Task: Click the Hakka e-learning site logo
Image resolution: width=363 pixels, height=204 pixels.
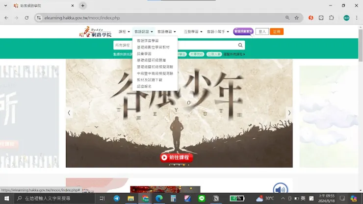Action: coord(95,32)
